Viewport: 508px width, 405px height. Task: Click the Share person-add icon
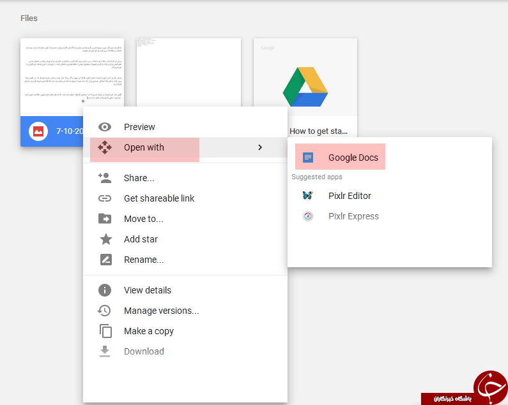(105, 178)
